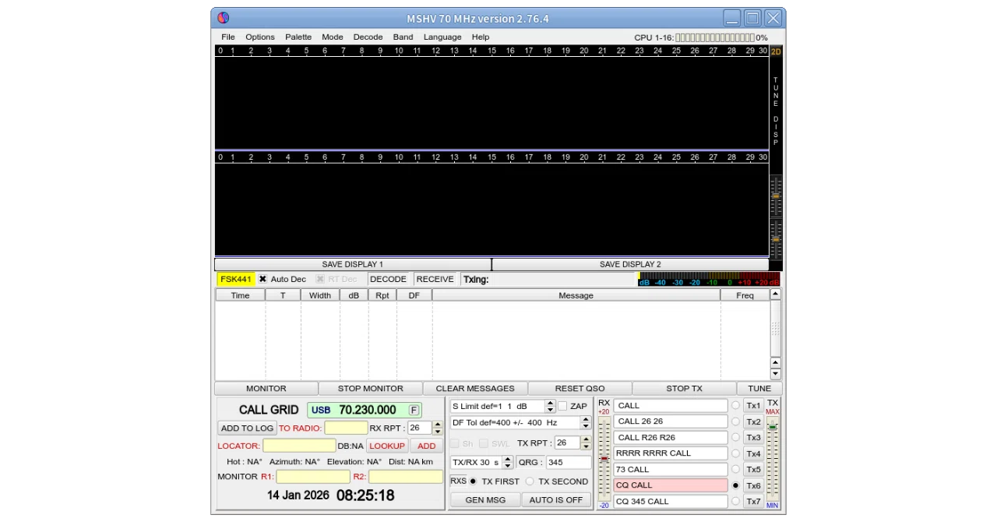The image size is (997, 522).
Task: Click the RX level slider
Action: tap(604, 459)
